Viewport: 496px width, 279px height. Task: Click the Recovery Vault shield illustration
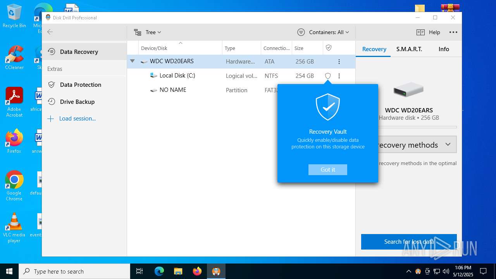(328, 107)
